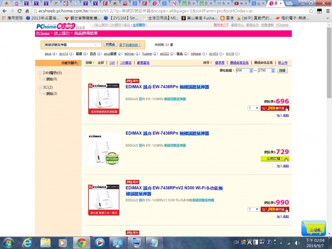Sort by 新上市
The height and width of the screenshot is (249, 332).
pos(283,63)
